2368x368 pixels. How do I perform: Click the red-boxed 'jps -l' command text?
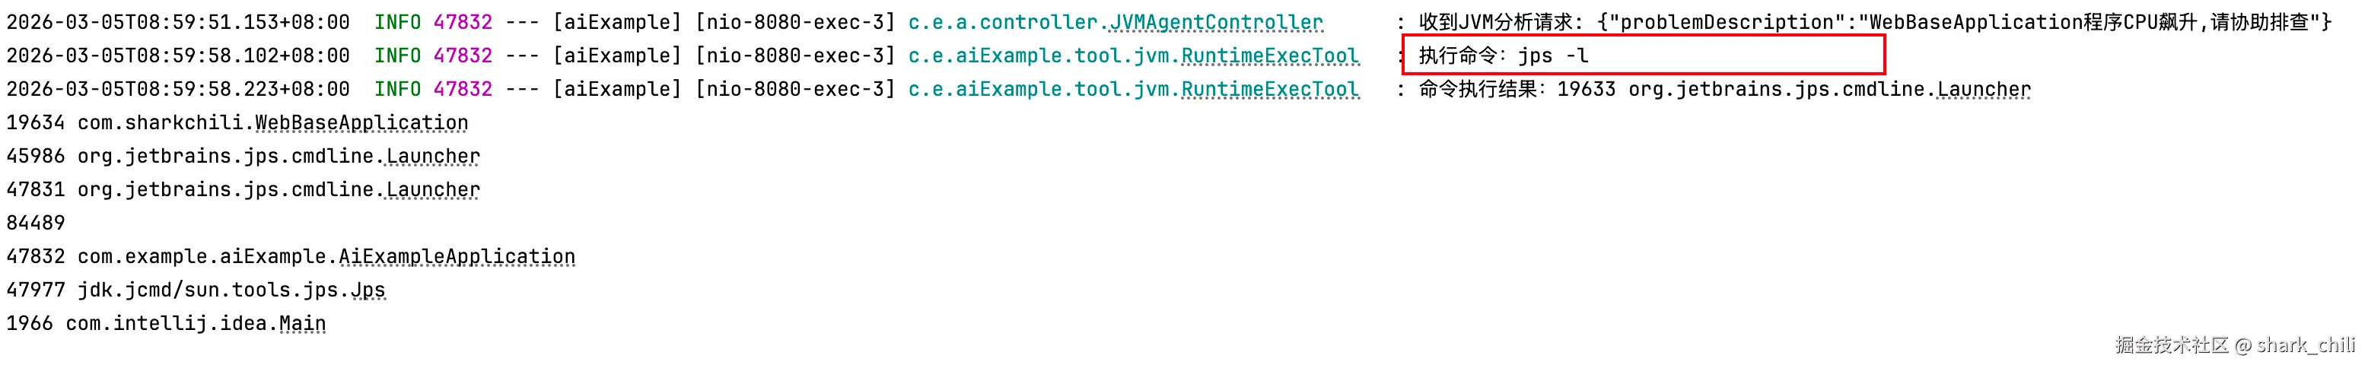(1552, 56)
